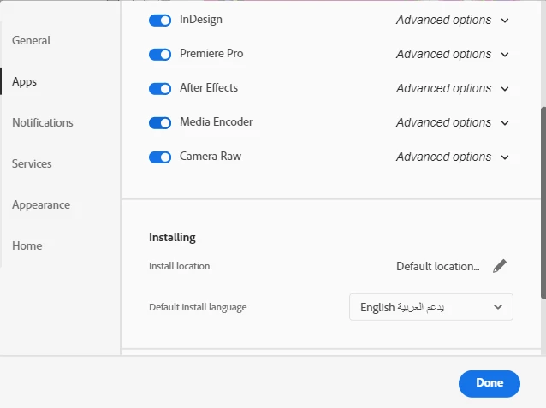Screen dimensions: 546x408
Task: Open Appearance preferences section
Action: (x=41, y=204)
